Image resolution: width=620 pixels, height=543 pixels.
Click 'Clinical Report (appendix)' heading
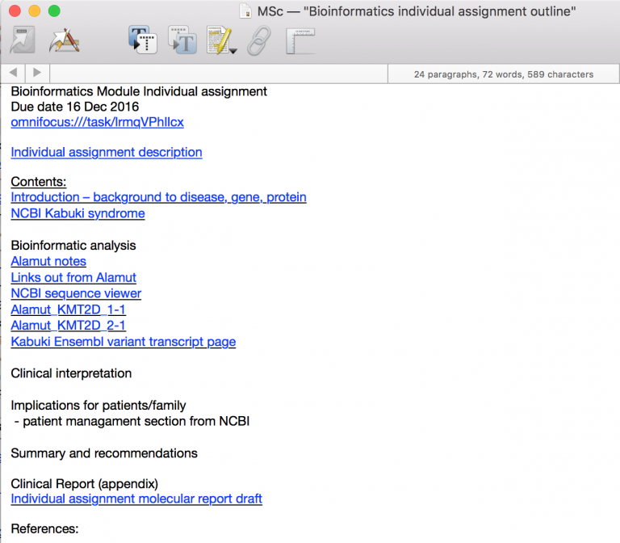pyautogui.click(x=84, y=484)
